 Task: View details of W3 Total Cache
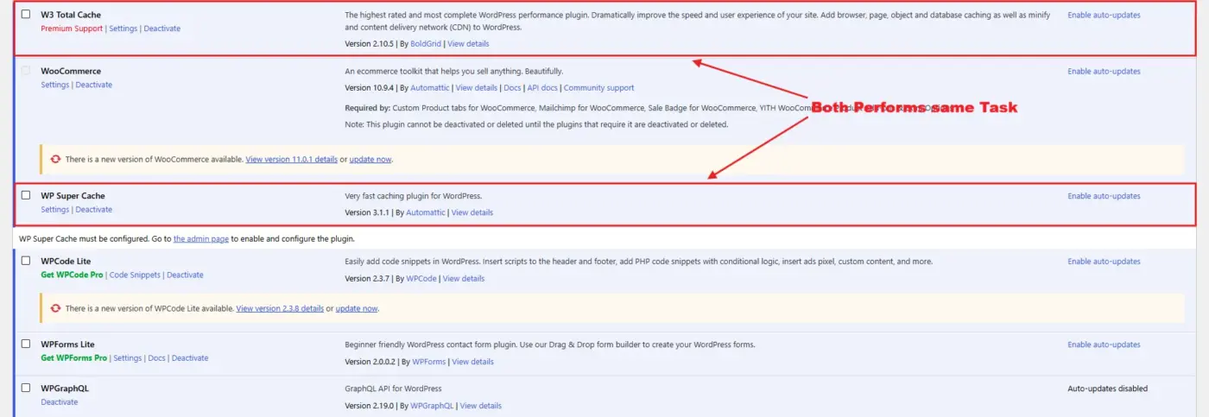pyautogui.click(x=468, y=43)
